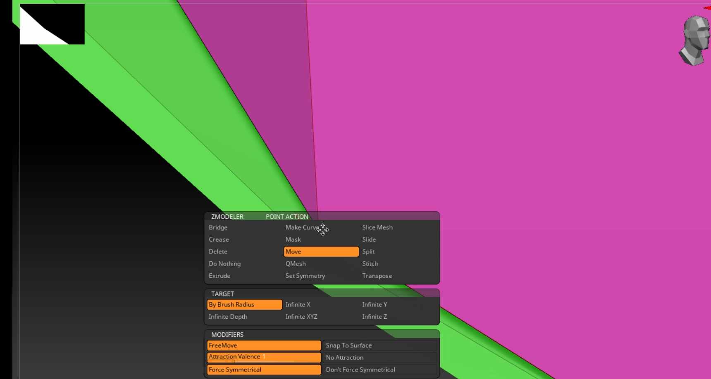
Task: Set target to Infinite XYZ
Action: 301,317
